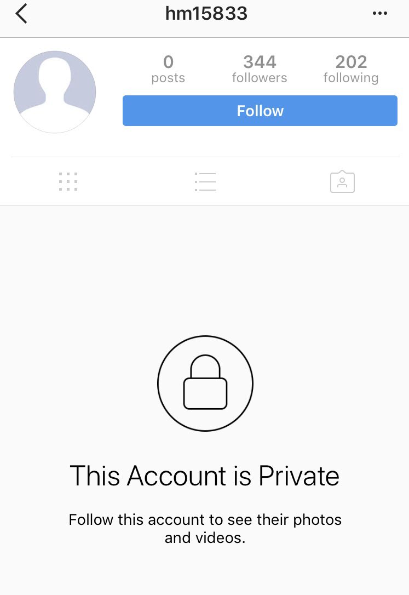Image resolution: width=409 pixels, height=595 pixels.
Task: Tap the hm15833 username header
Action: click(x=206, y=14)
